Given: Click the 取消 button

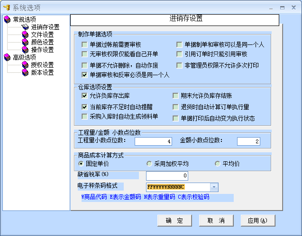Looking at the screenshot, I should point(216,220).
